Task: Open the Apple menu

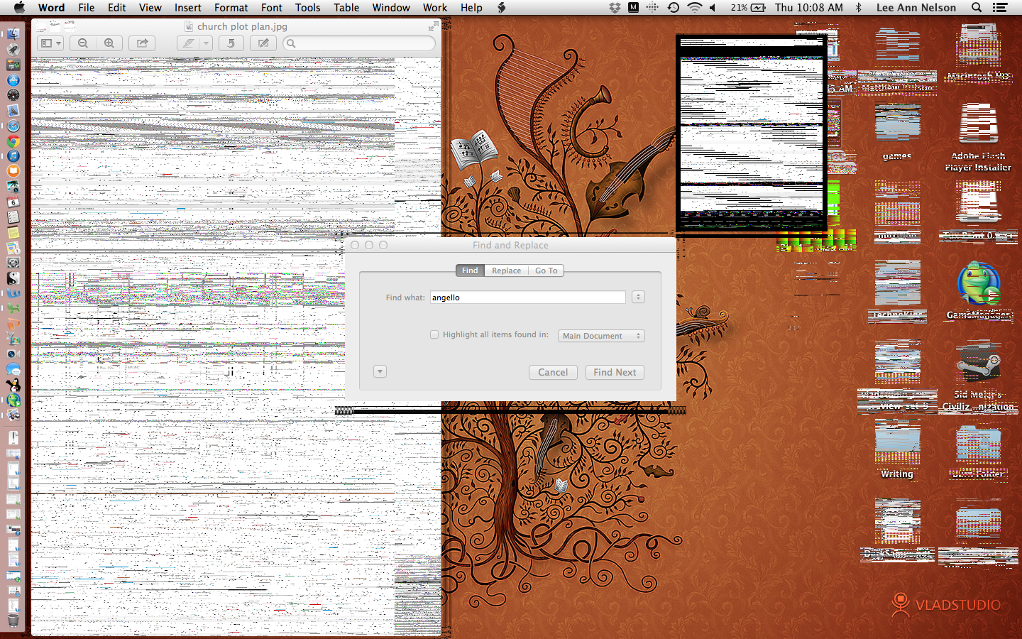Action: coord(19,7)
